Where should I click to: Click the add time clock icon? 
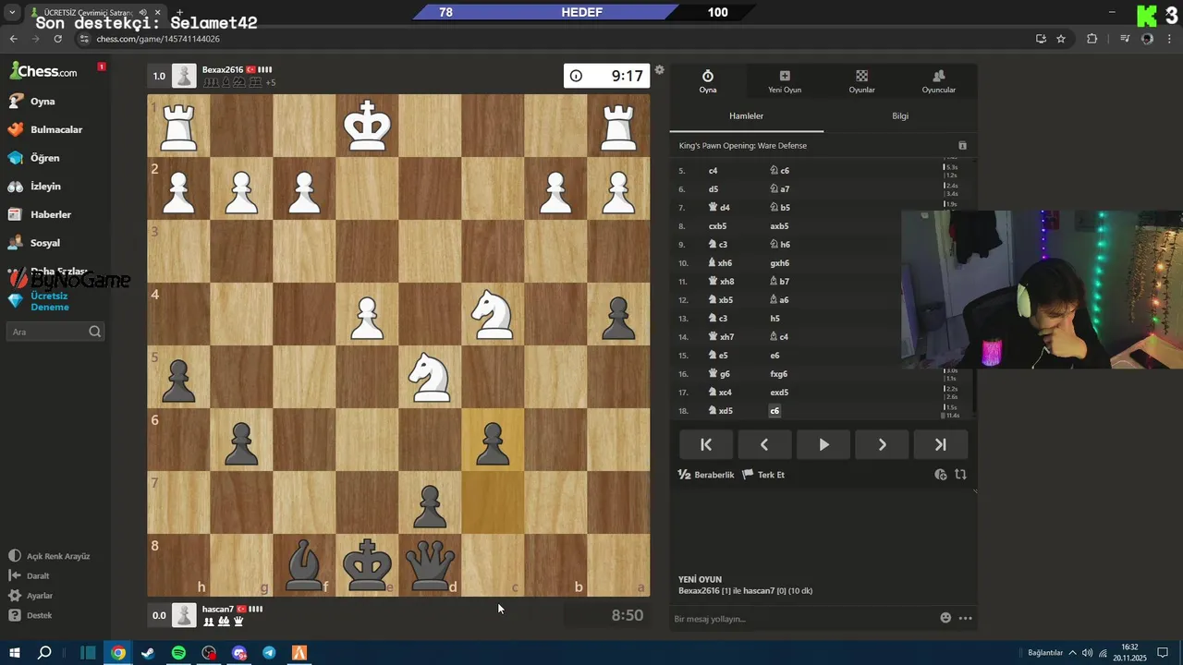click(x=940, y=475)
